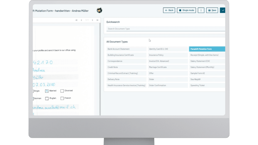Focus the Search Document Type field
This screenshot has width=258, height=145.
[x=165, y=29]
